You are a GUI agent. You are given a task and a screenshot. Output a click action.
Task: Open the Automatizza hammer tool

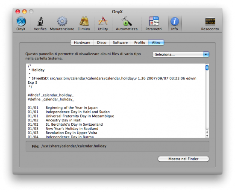tap(126, 24)
